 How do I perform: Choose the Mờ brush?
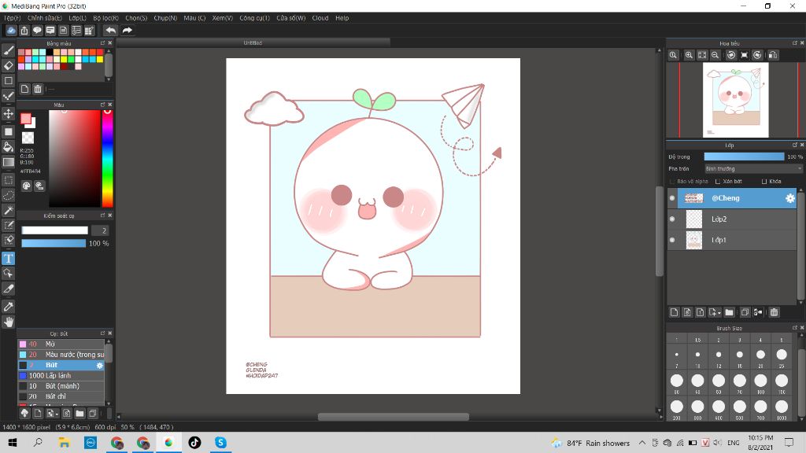pyautogui.click(x=61, y=344)
